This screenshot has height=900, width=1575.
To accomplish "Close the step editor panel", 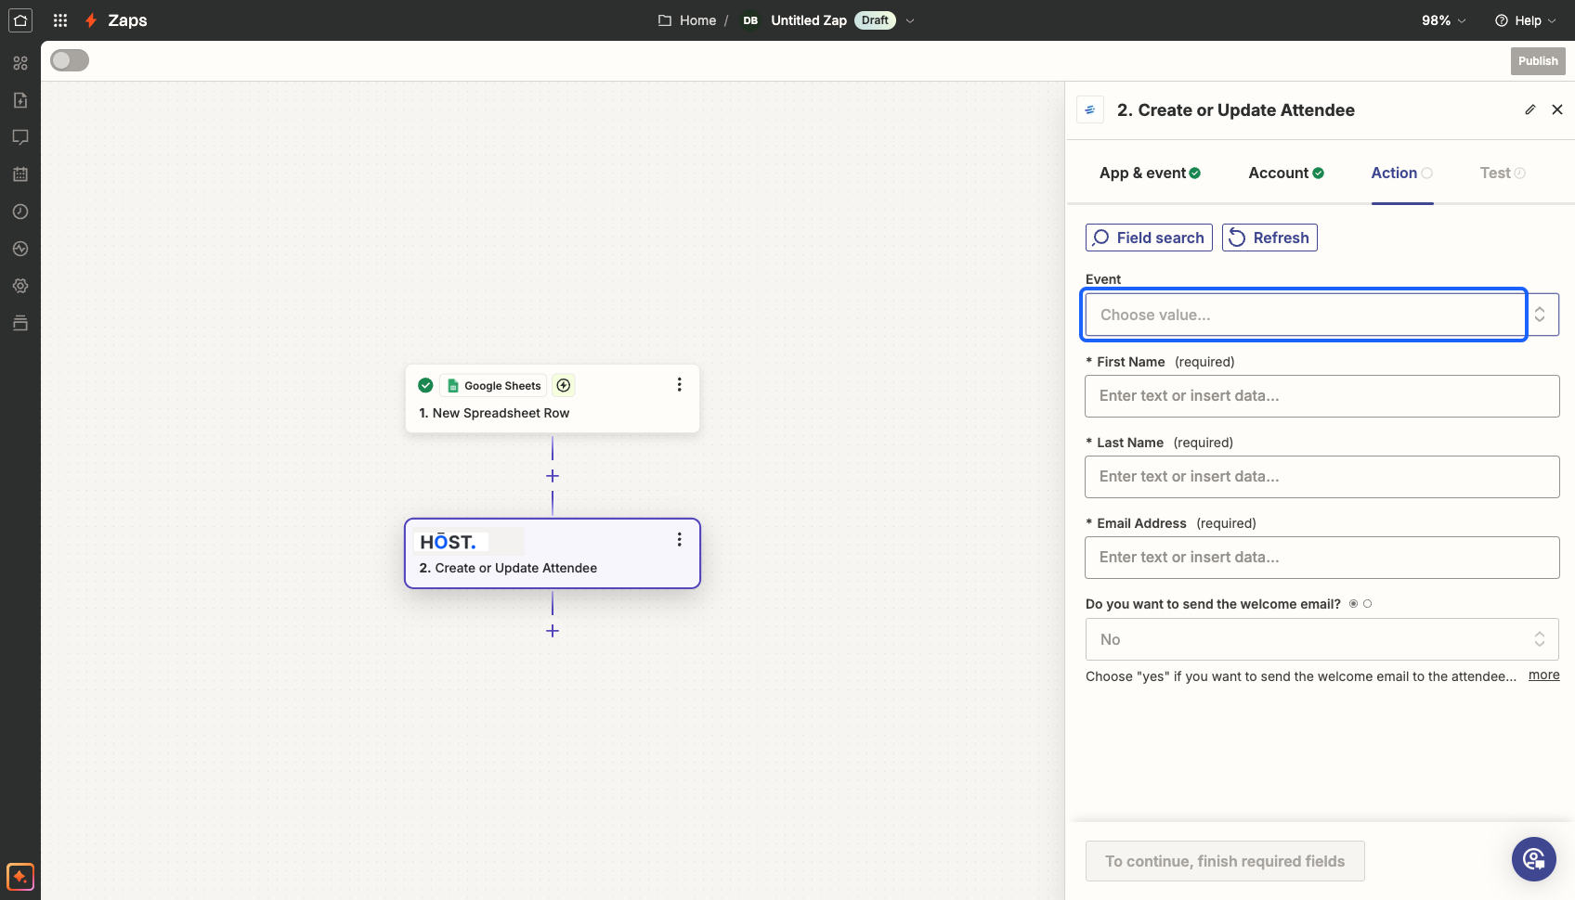I will tap(1557, 109).
